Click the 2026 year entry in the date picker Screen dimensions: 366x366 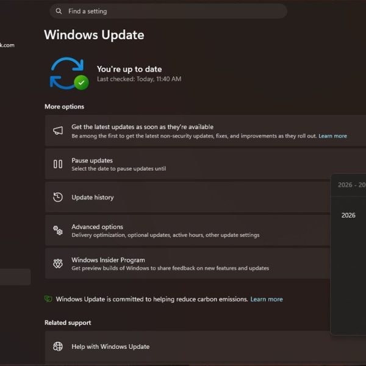tap(348, 215)
